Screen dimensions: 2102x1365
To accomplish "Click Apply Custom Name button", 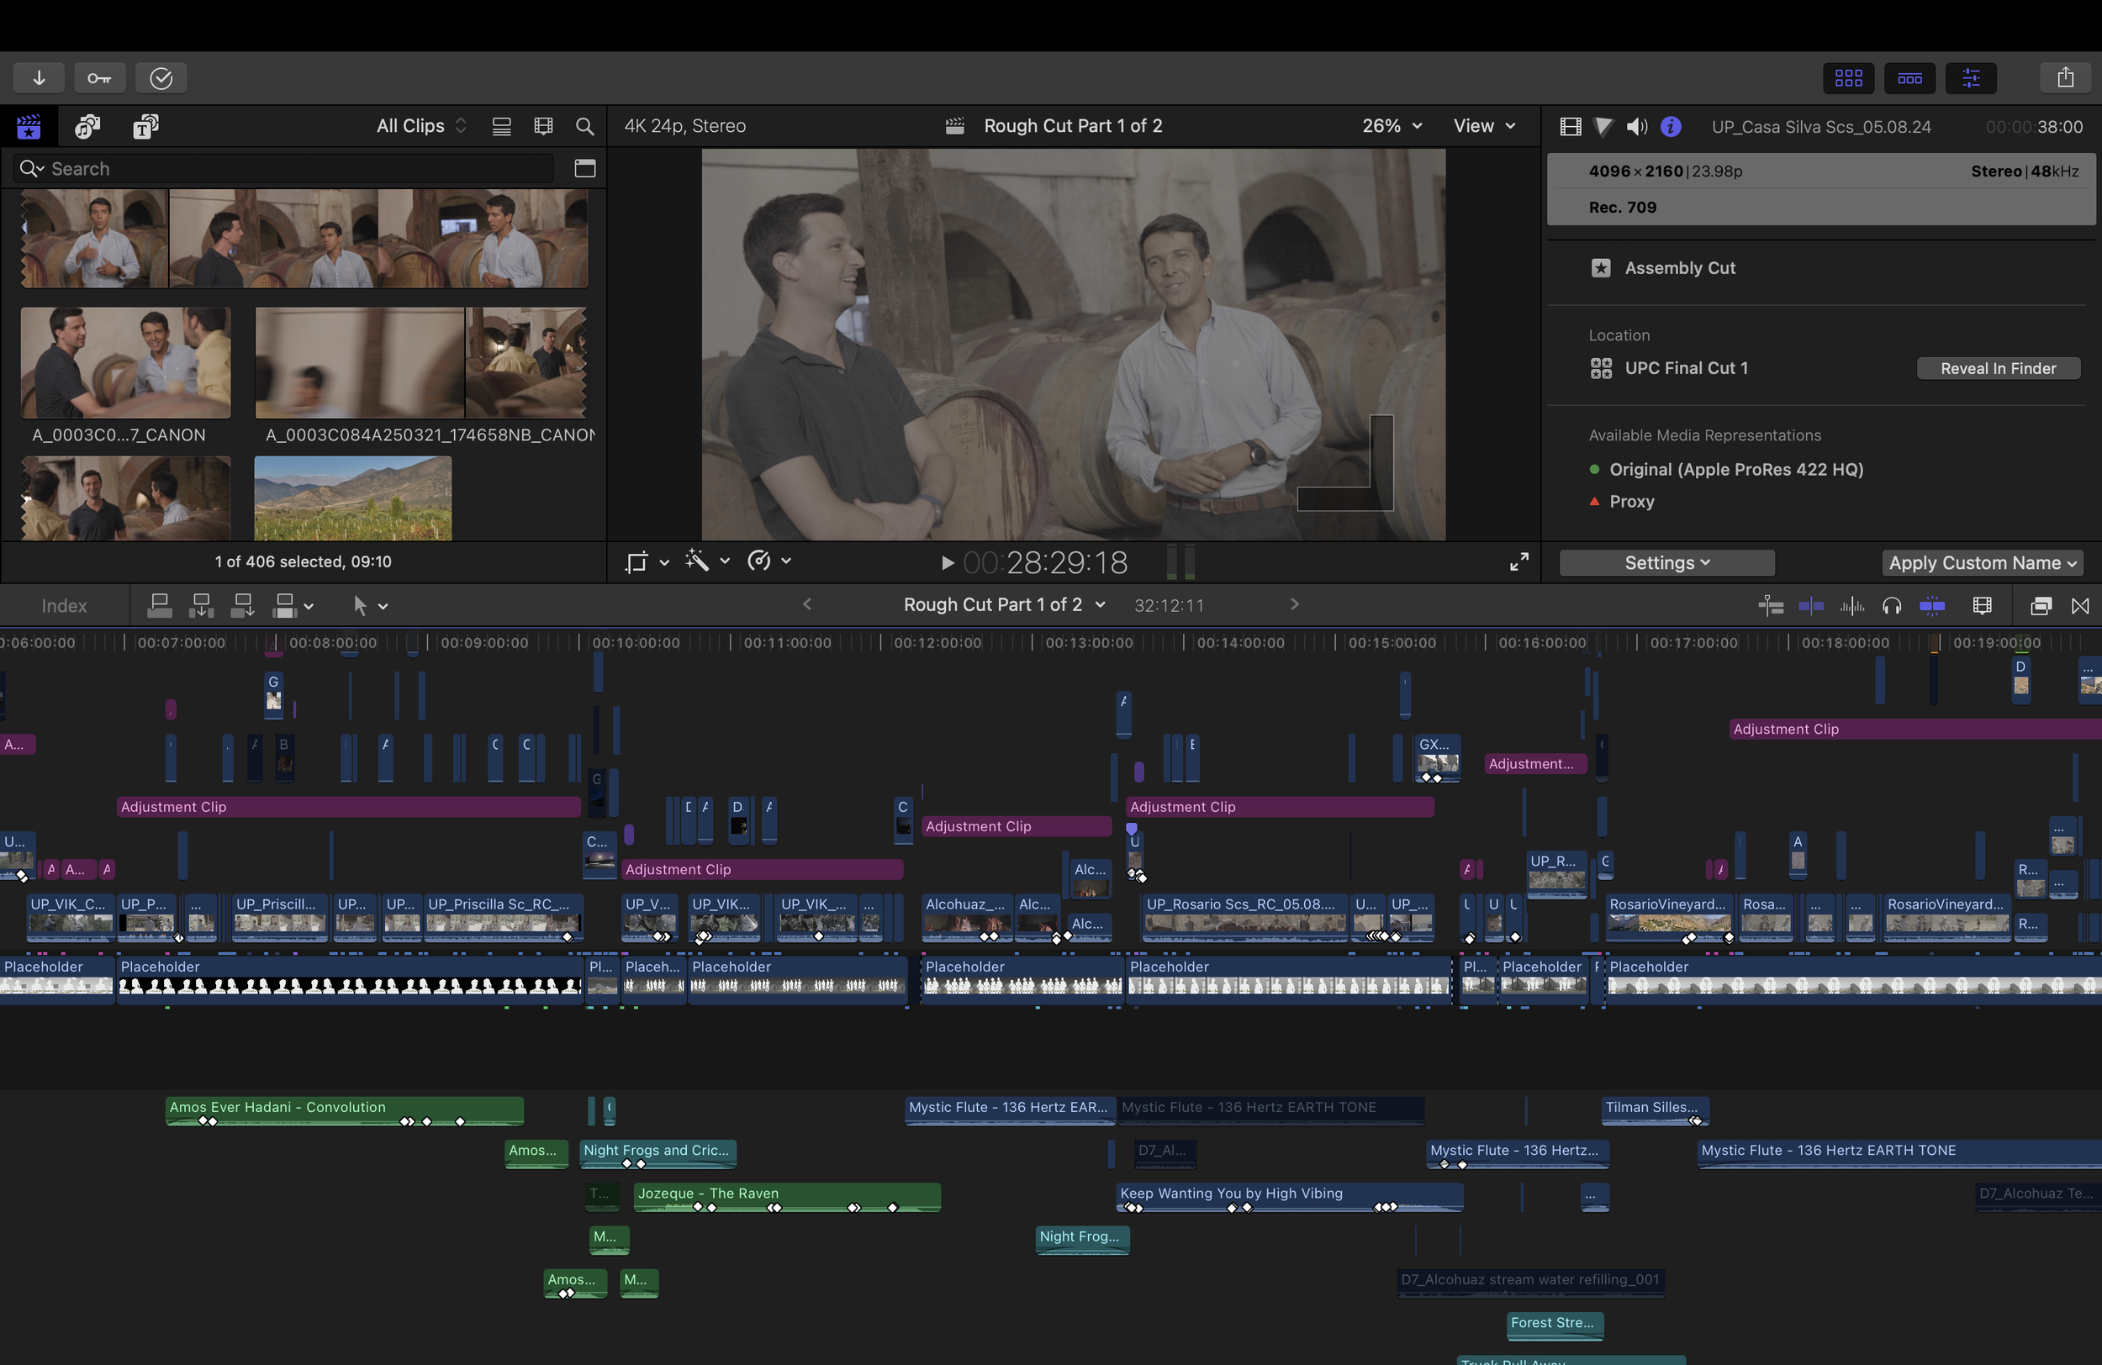I will click(1981, 562).
